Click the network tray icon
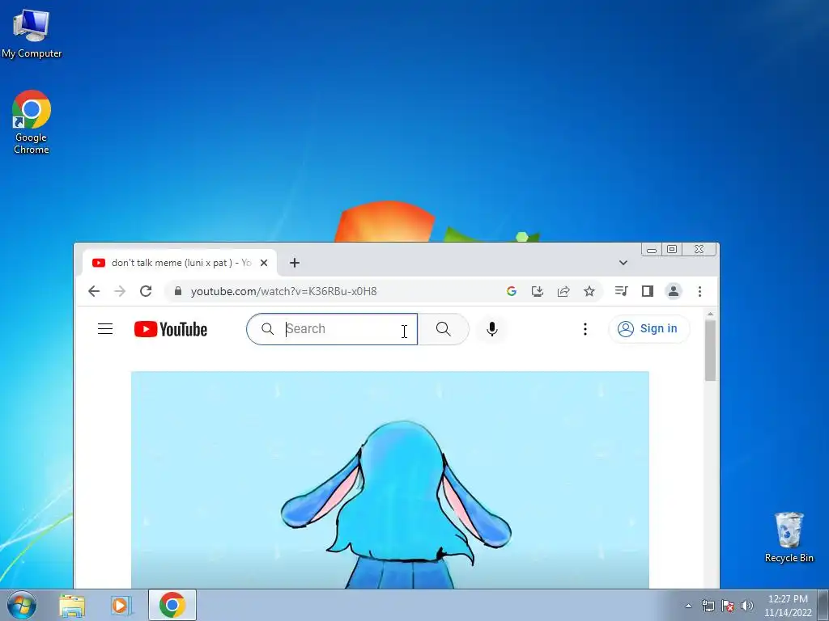Screen dimensions: 829x621 (x=708, y=606)
